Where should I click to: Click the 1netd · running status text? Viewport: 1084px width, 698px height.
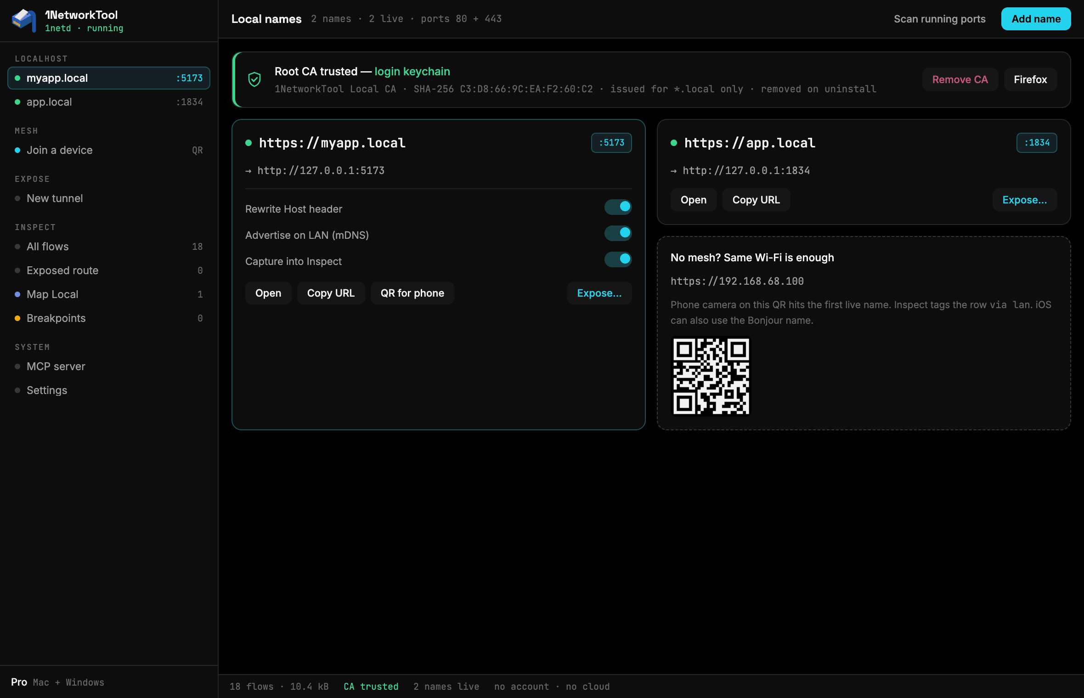click(x=84, y=28)
